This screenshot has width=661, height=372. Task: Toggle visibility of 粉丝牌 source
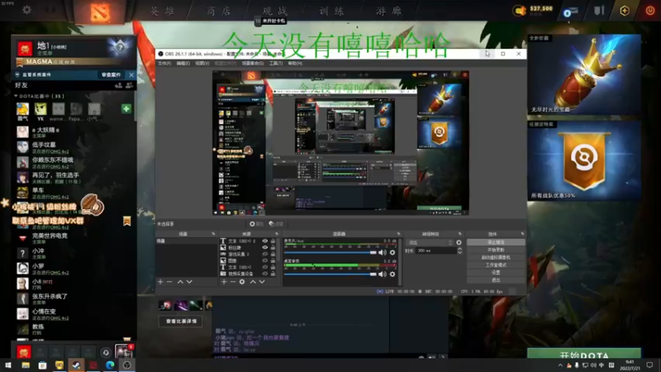(x=265, y=247)
